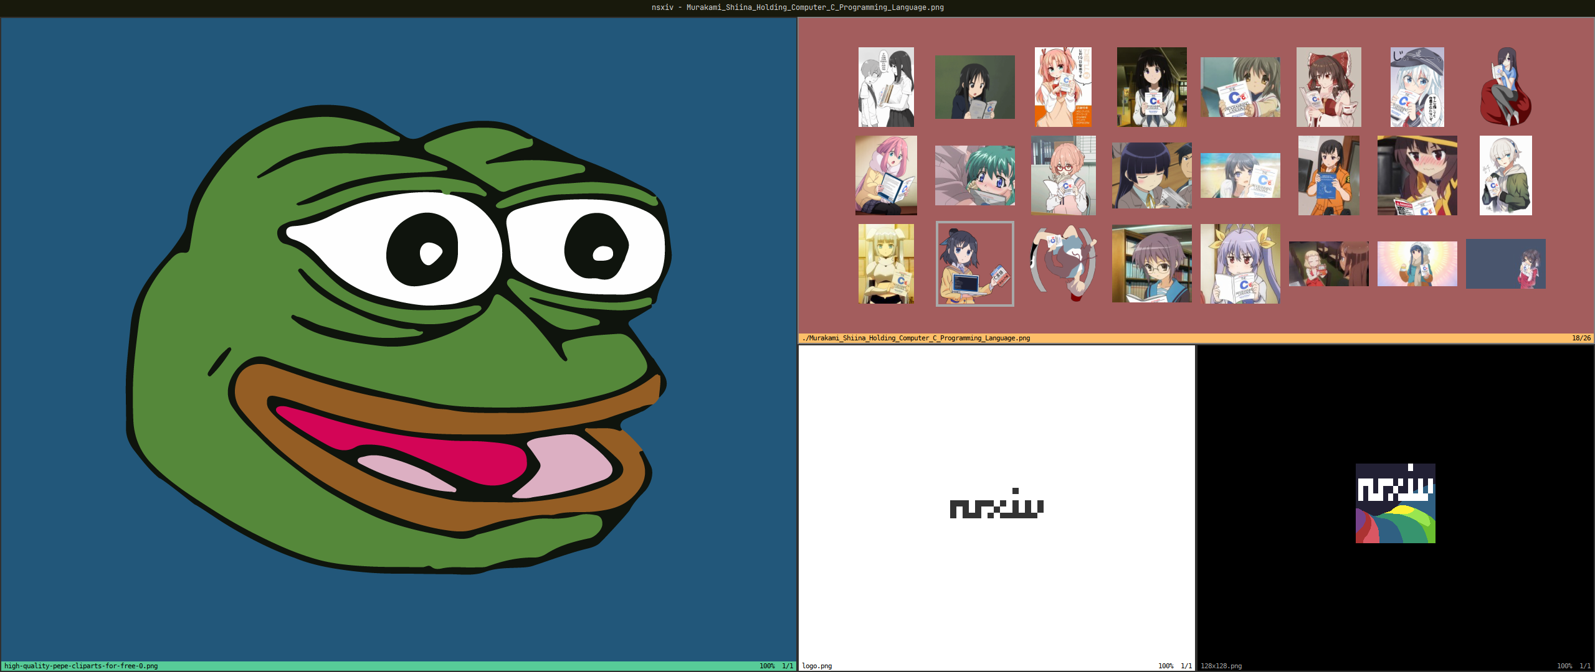Open thumbnail of glasses girl in library
This screenshot has width=1595, height=672.
coord(1151,264)
